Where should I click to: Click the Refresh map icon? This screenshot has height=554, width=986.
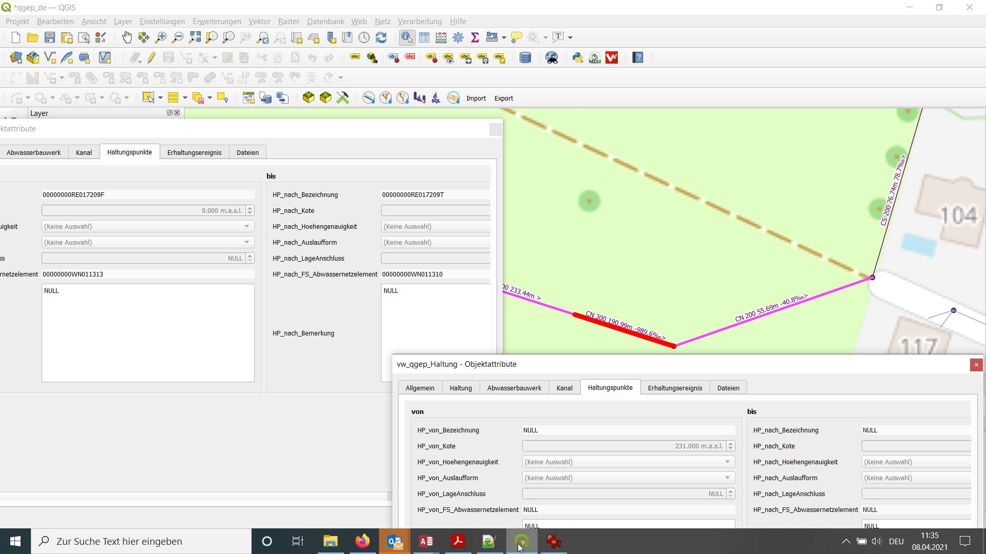tap(381, 37)
